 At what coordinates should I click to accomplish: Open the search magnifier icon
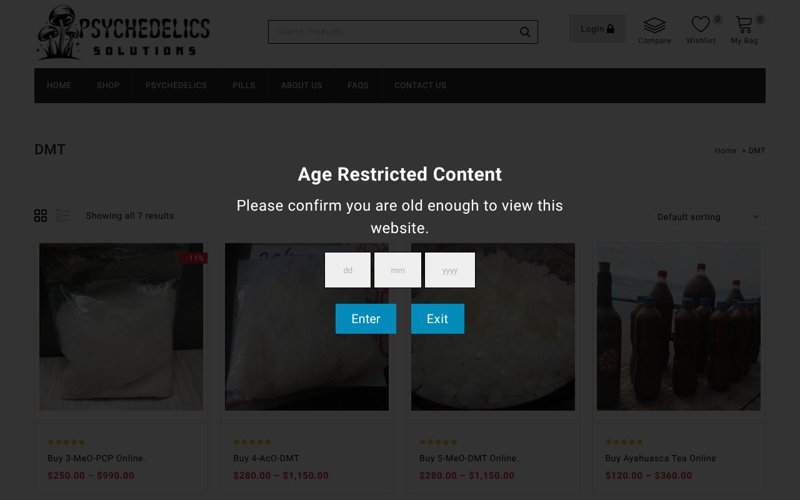click(x=524, y=31)
